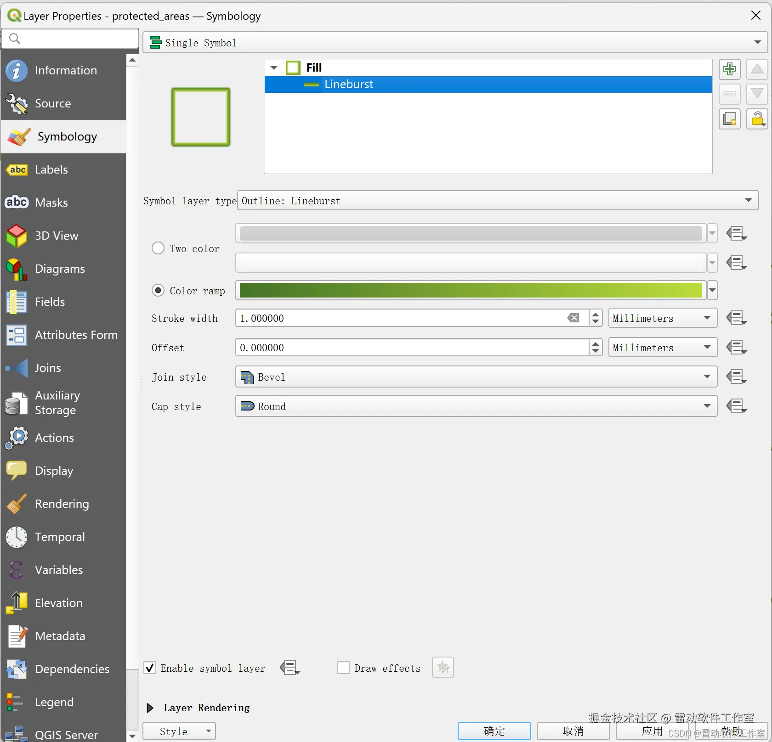Open the Symbol layer type dropdown
772x742 pixels.
(498, 201)
